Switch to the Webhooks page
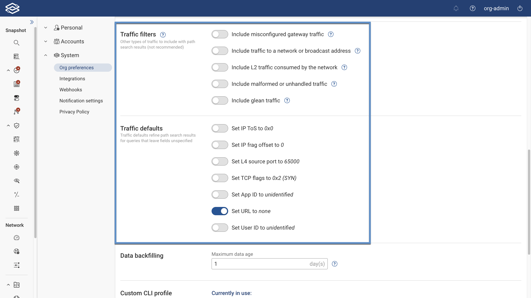Image resolution: width=531 pixels, height=298 pixels. pyautogui.click(x=71, y=89)
